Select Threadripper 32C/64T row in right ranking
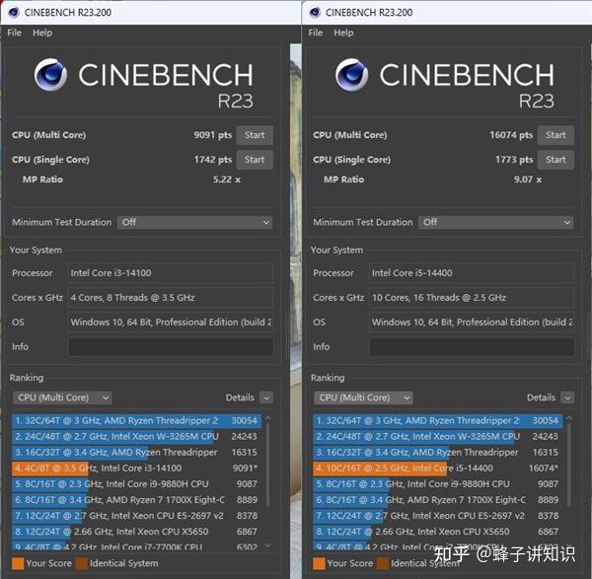Image resolution: width=592 pixels, height=579 pixels. click(438, 420)
